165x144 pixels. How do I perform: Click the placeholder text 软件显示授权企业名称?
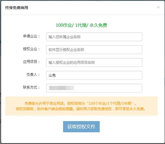(66, 50)
